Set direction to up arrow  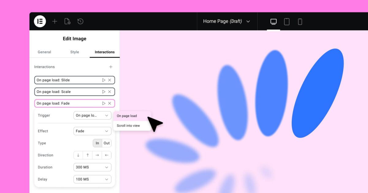[x=88, y=155]
